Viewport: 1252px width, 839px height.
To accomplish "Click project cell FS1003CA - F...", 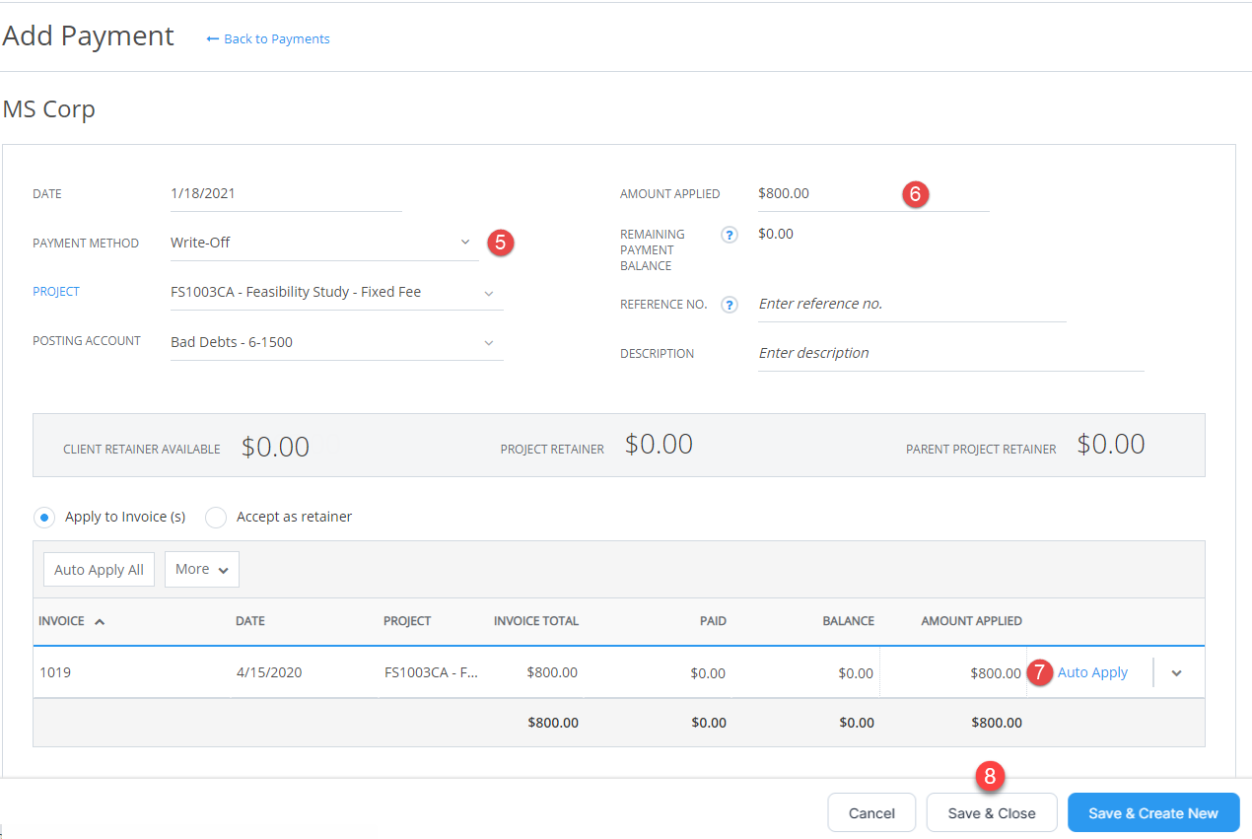I will [431, 673].
